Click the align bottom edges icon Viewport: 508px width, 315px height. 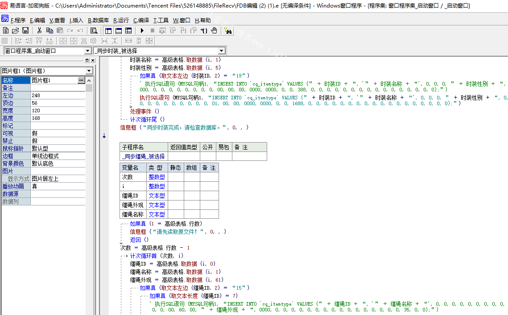coord(50,41)
